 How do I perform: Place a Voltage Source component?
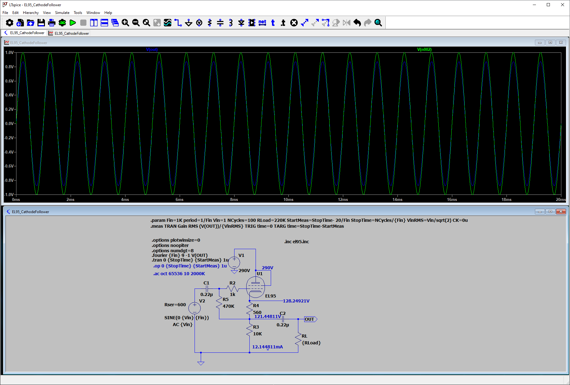(199, 23)
